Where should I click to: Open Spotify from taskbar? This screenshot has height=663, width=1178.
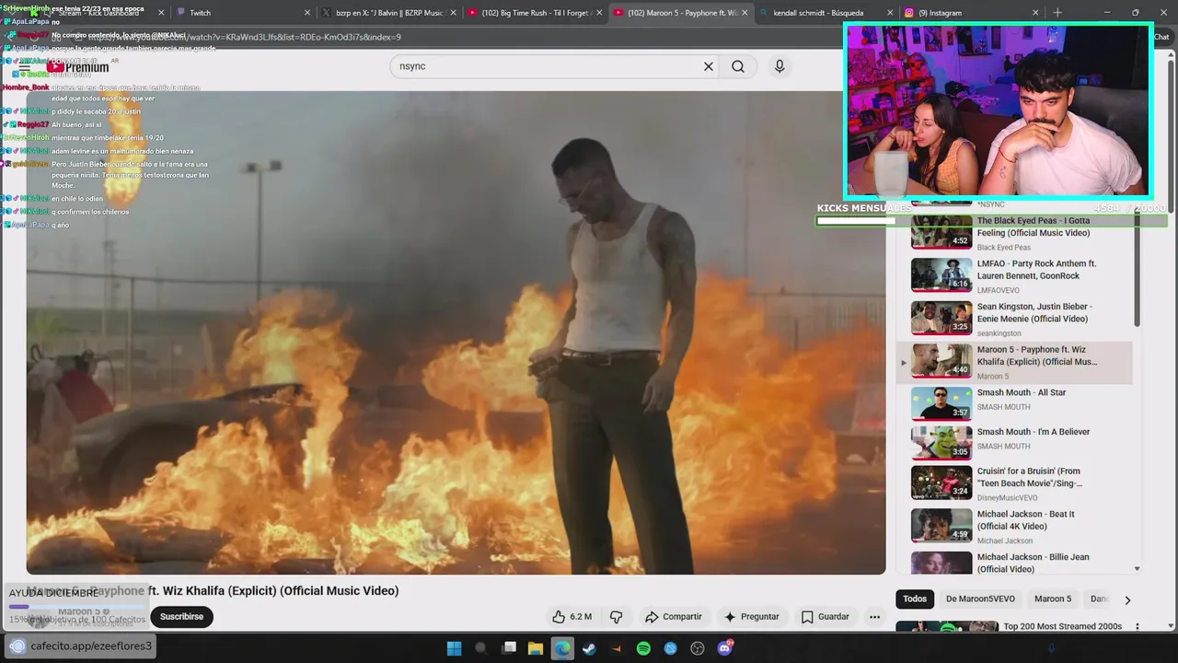643,648
